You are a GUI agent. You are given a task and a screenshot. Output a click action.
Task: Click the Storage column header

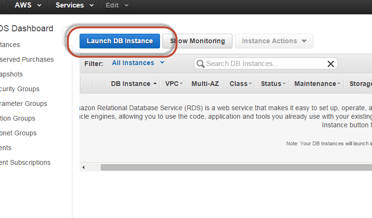click(x=361, y=84)
